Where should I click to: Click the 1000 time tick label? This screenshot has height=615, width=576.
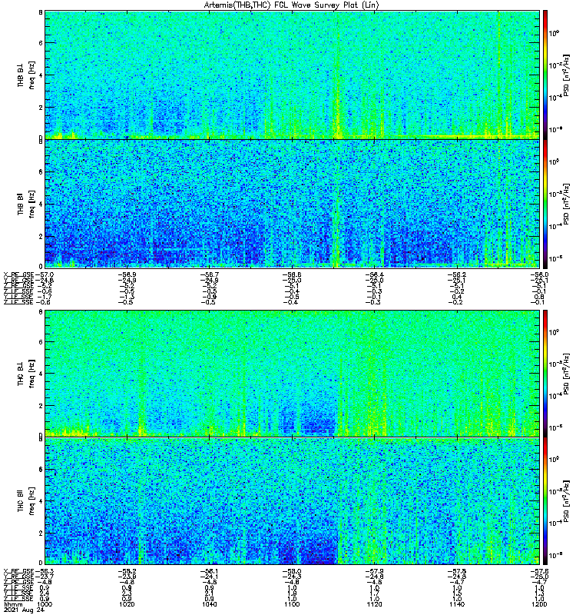point(45,604)
